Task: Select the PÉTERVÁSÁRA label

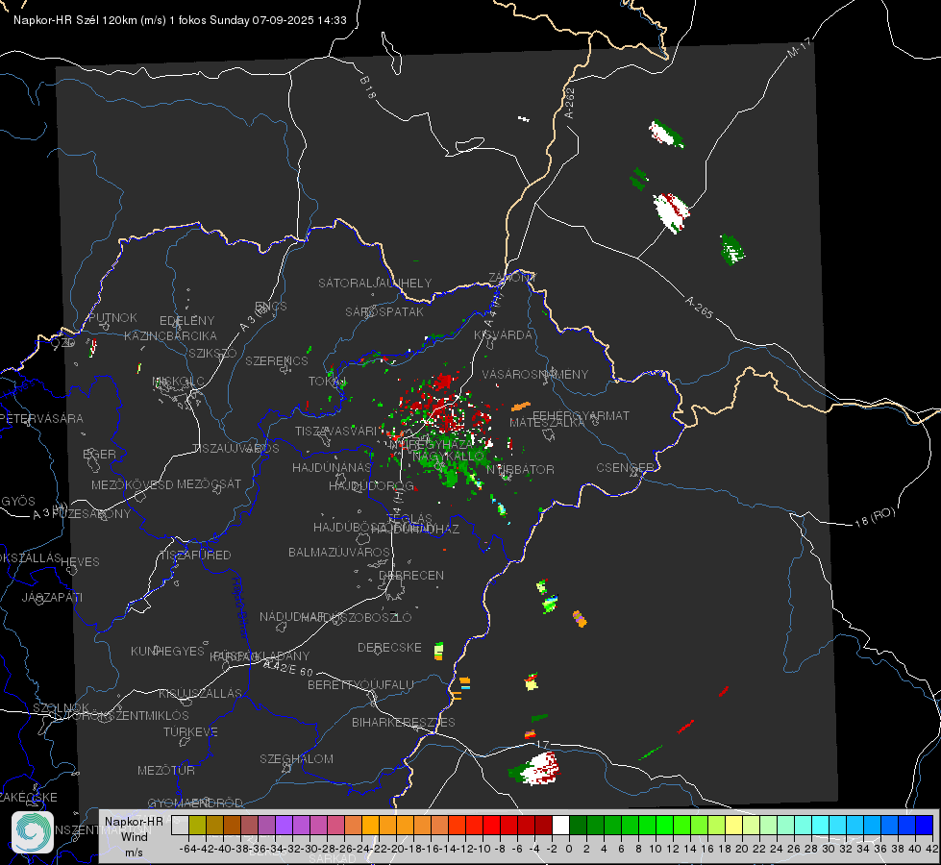Action: 41,418
